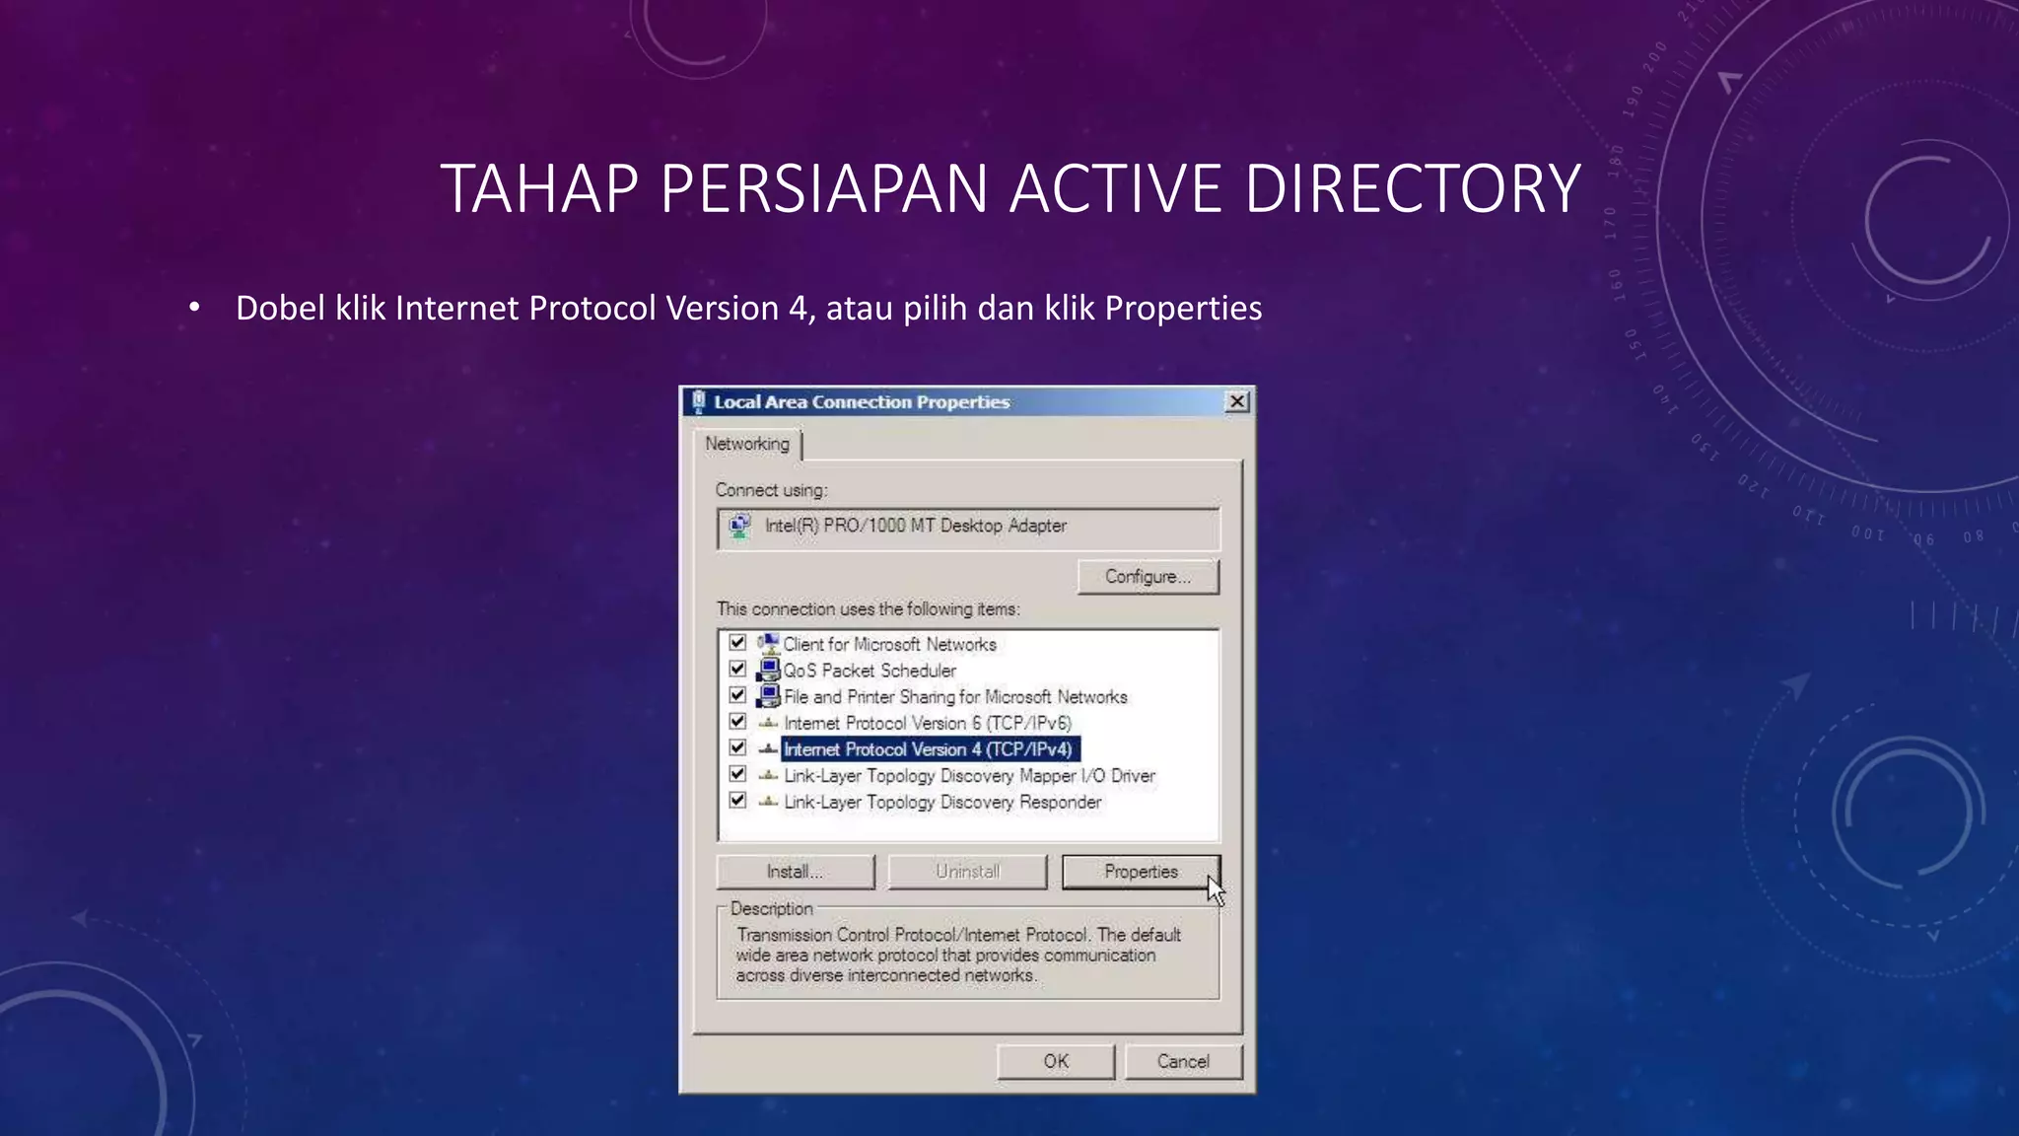2019x1136 pixels.
Task: Uncheck Topology Discovery Responder checkbox
Action: point(737,801)
